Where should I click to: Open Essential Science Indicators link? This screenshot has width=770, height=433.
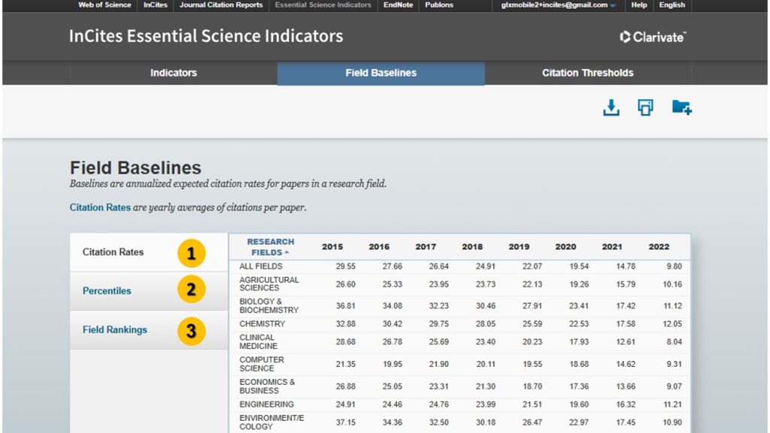tap(323, 5)
